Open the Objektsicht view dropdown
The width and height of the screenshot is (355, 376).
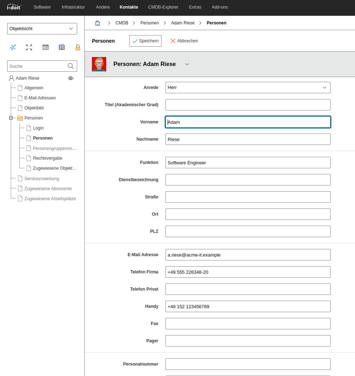coord(42,29)
